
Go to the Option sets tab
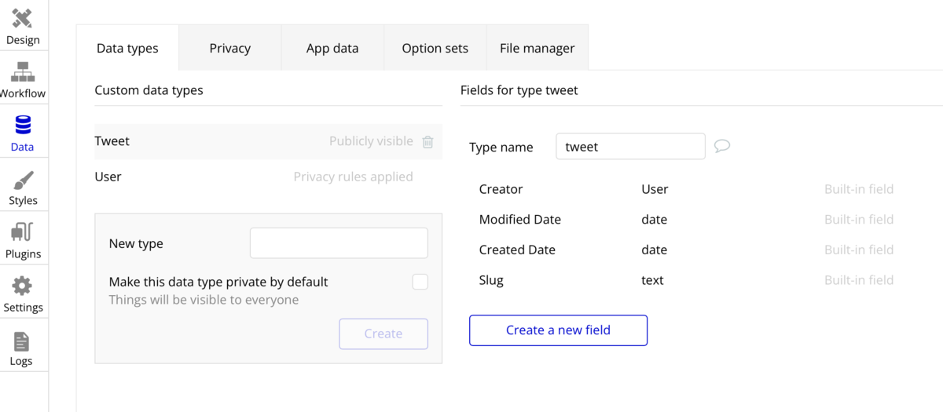click(435, 48)
